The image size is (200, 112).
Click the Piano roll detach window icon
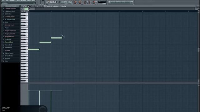coord(197,6)
